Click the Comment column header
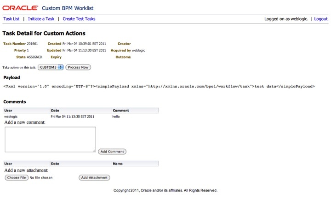Viewport: 331px width, 199px height. (121, 111)
